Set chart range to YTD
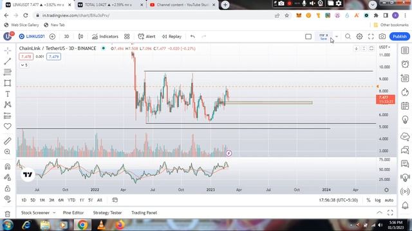Screen dimensions: 412x231 71,200
